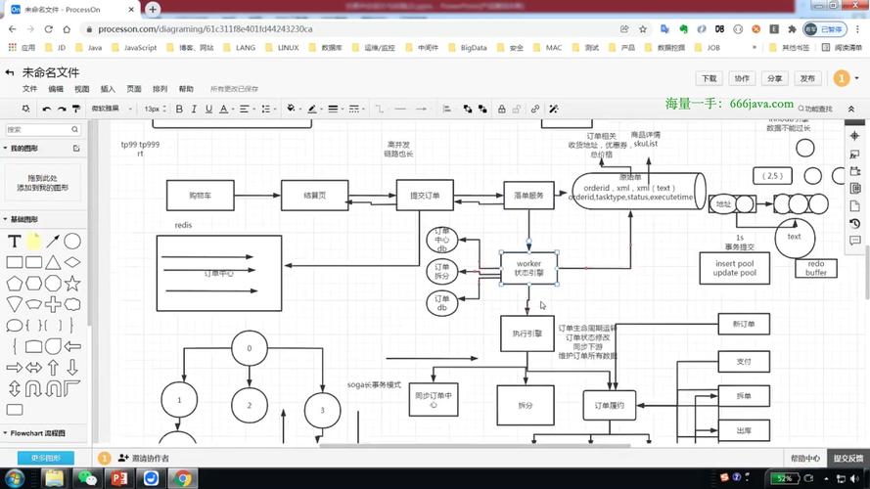Open the 插入 menu
870x489 pixels.
point(108,89)
